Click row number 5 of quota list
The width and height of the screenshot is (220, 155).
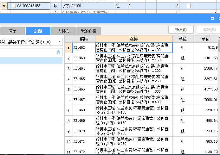pyautogui.click(x=68, y=90)
